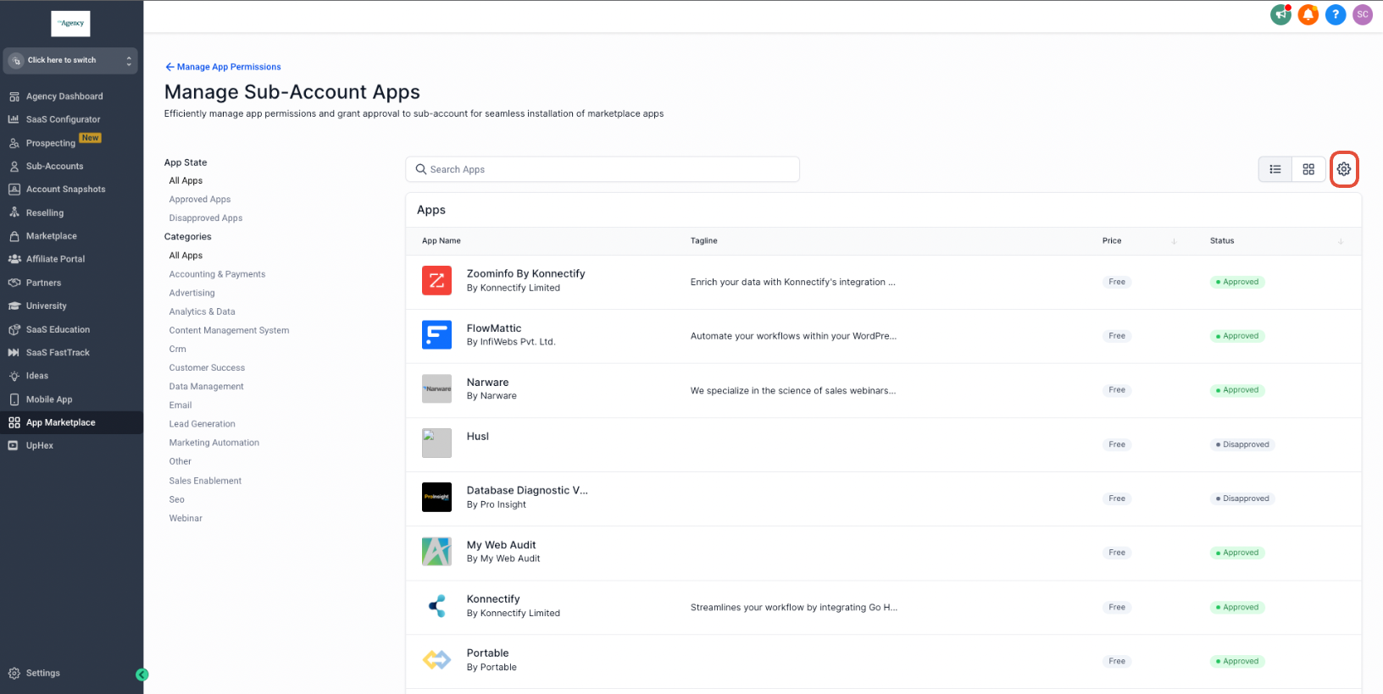Viewport: 1383px width, 694px height.
Task: Filter by Disapproved Apps
Action: click(x=206, y=218)
